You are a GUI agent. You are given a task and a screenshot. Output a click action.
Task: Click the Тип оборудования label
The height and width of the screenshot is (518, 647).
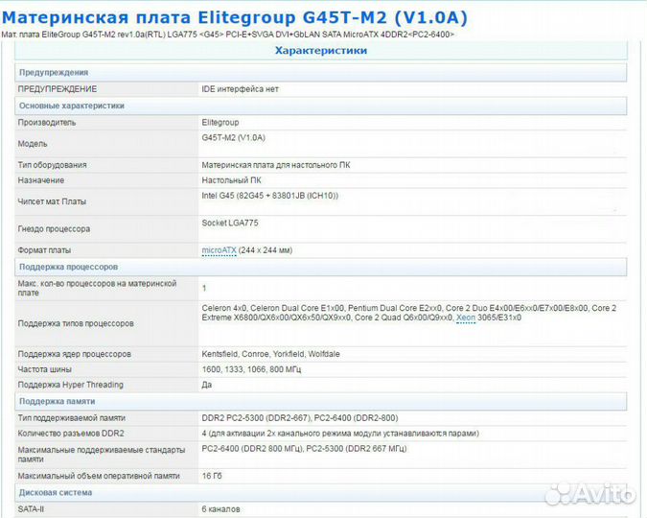52,165
